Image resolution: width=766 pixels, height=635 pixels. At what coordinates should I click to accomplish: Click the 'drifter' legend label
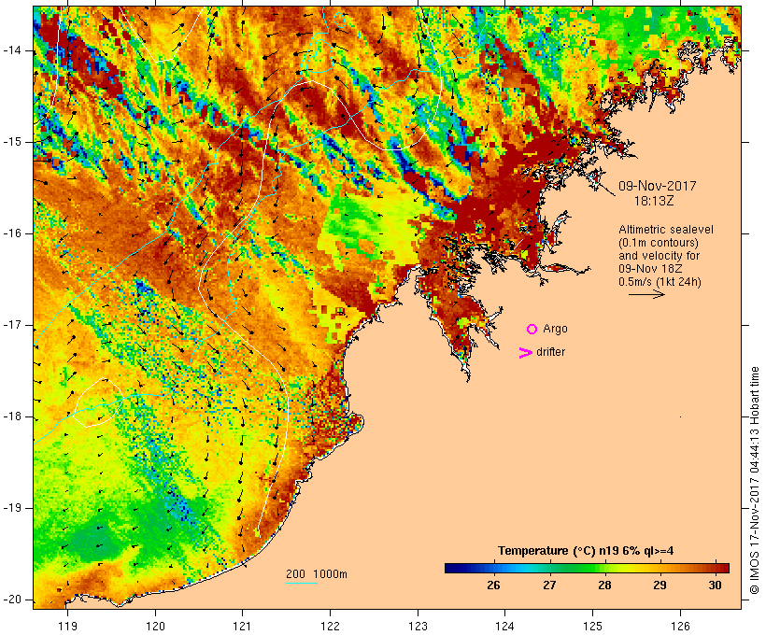point(550,352)
